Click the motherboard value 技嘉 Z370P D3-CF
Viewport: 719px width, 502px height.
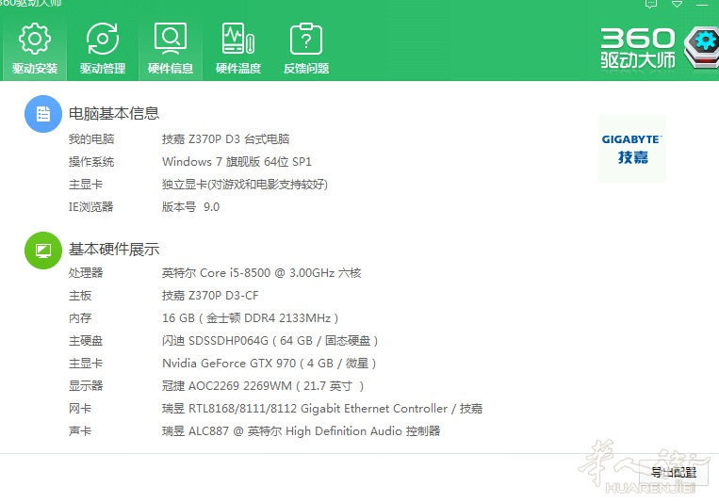point(210,295)
